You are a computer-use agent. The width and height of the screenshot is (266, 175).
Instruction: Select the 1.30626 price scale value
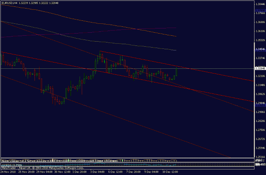click(260, 94)
